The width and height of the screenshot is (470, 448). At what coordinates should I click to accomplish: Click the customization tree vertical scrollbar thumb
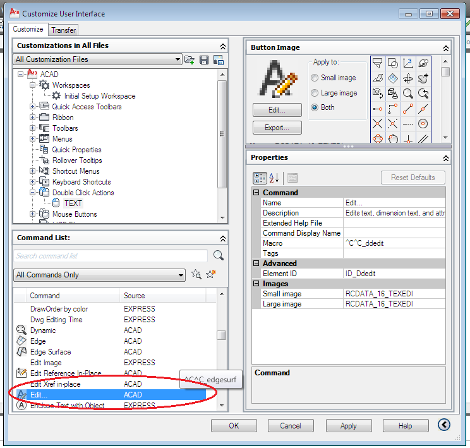(222, 134)
